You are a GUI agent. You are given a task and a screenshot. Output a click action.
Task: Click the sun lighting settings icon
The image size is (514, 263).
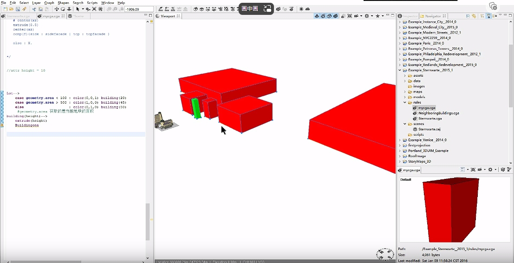[301, 9]
